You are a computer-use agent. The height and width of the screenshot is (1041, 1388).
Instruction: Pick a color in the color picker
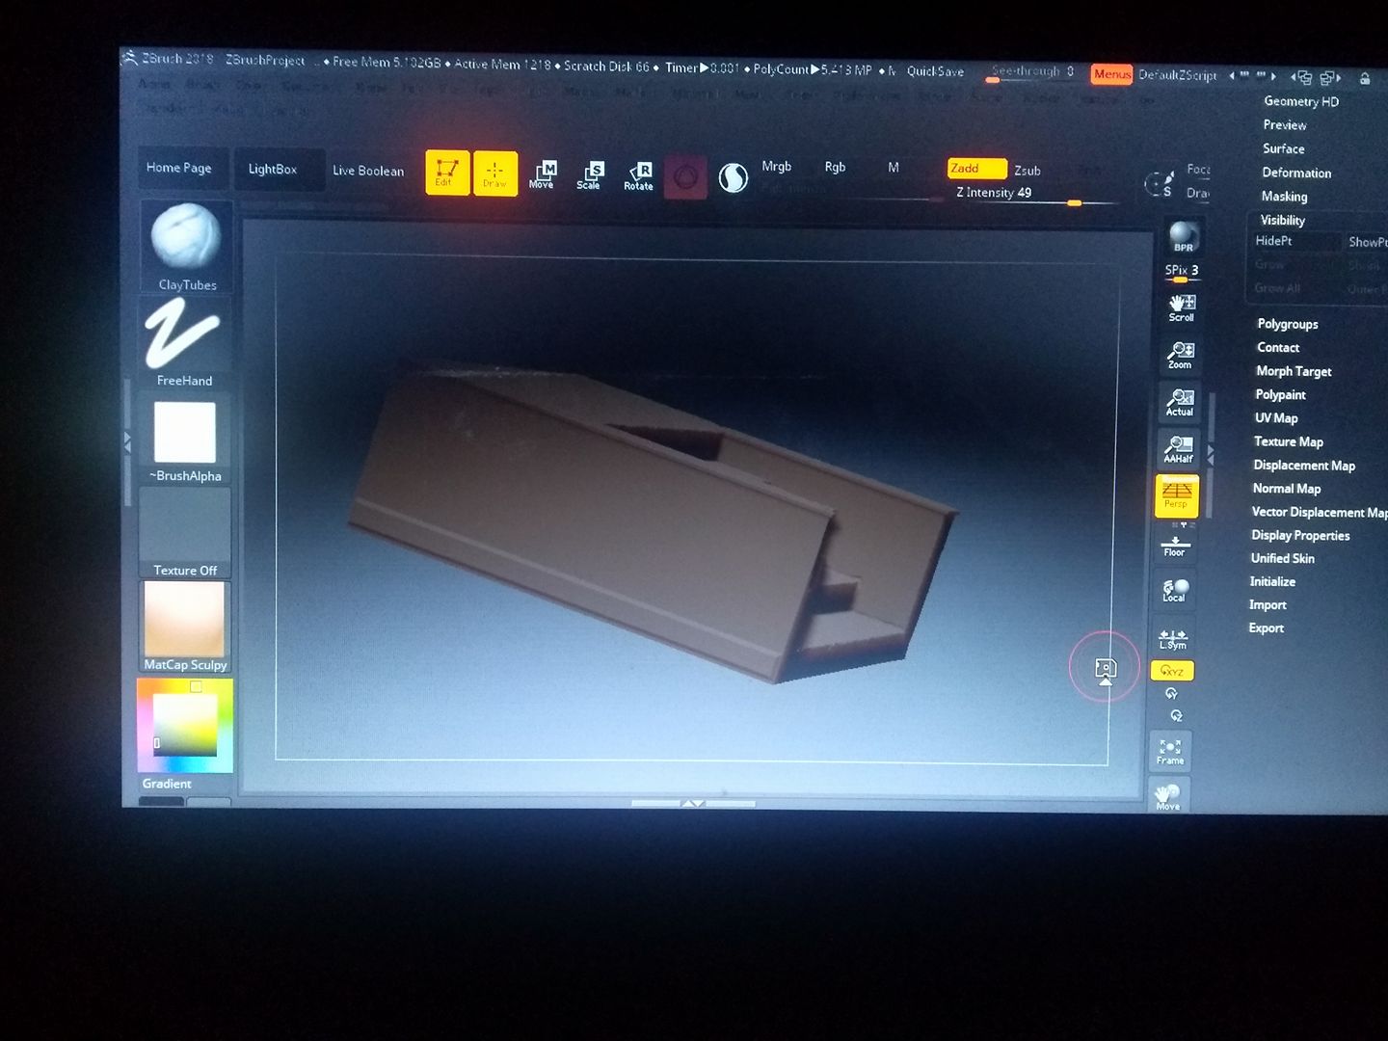[x=184, y=725]
